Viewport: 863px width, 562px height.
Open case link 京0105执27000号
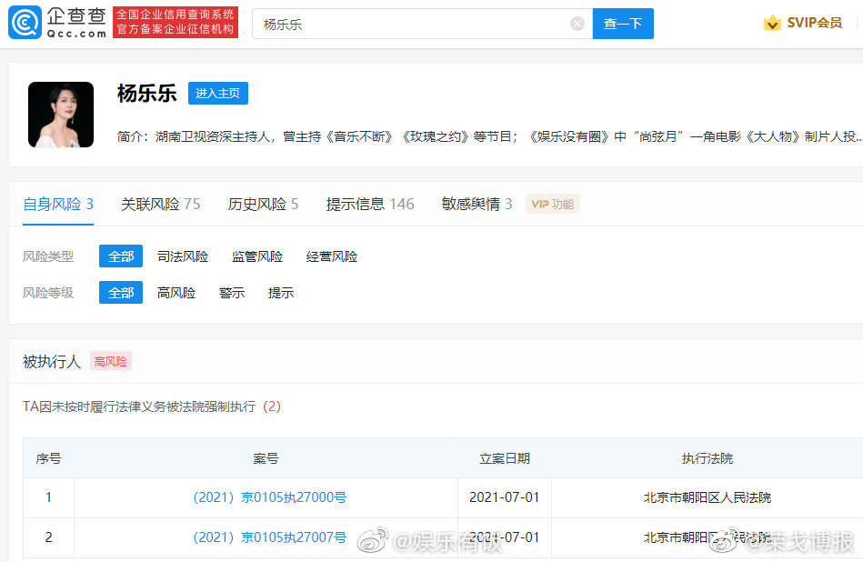point(269,498)
